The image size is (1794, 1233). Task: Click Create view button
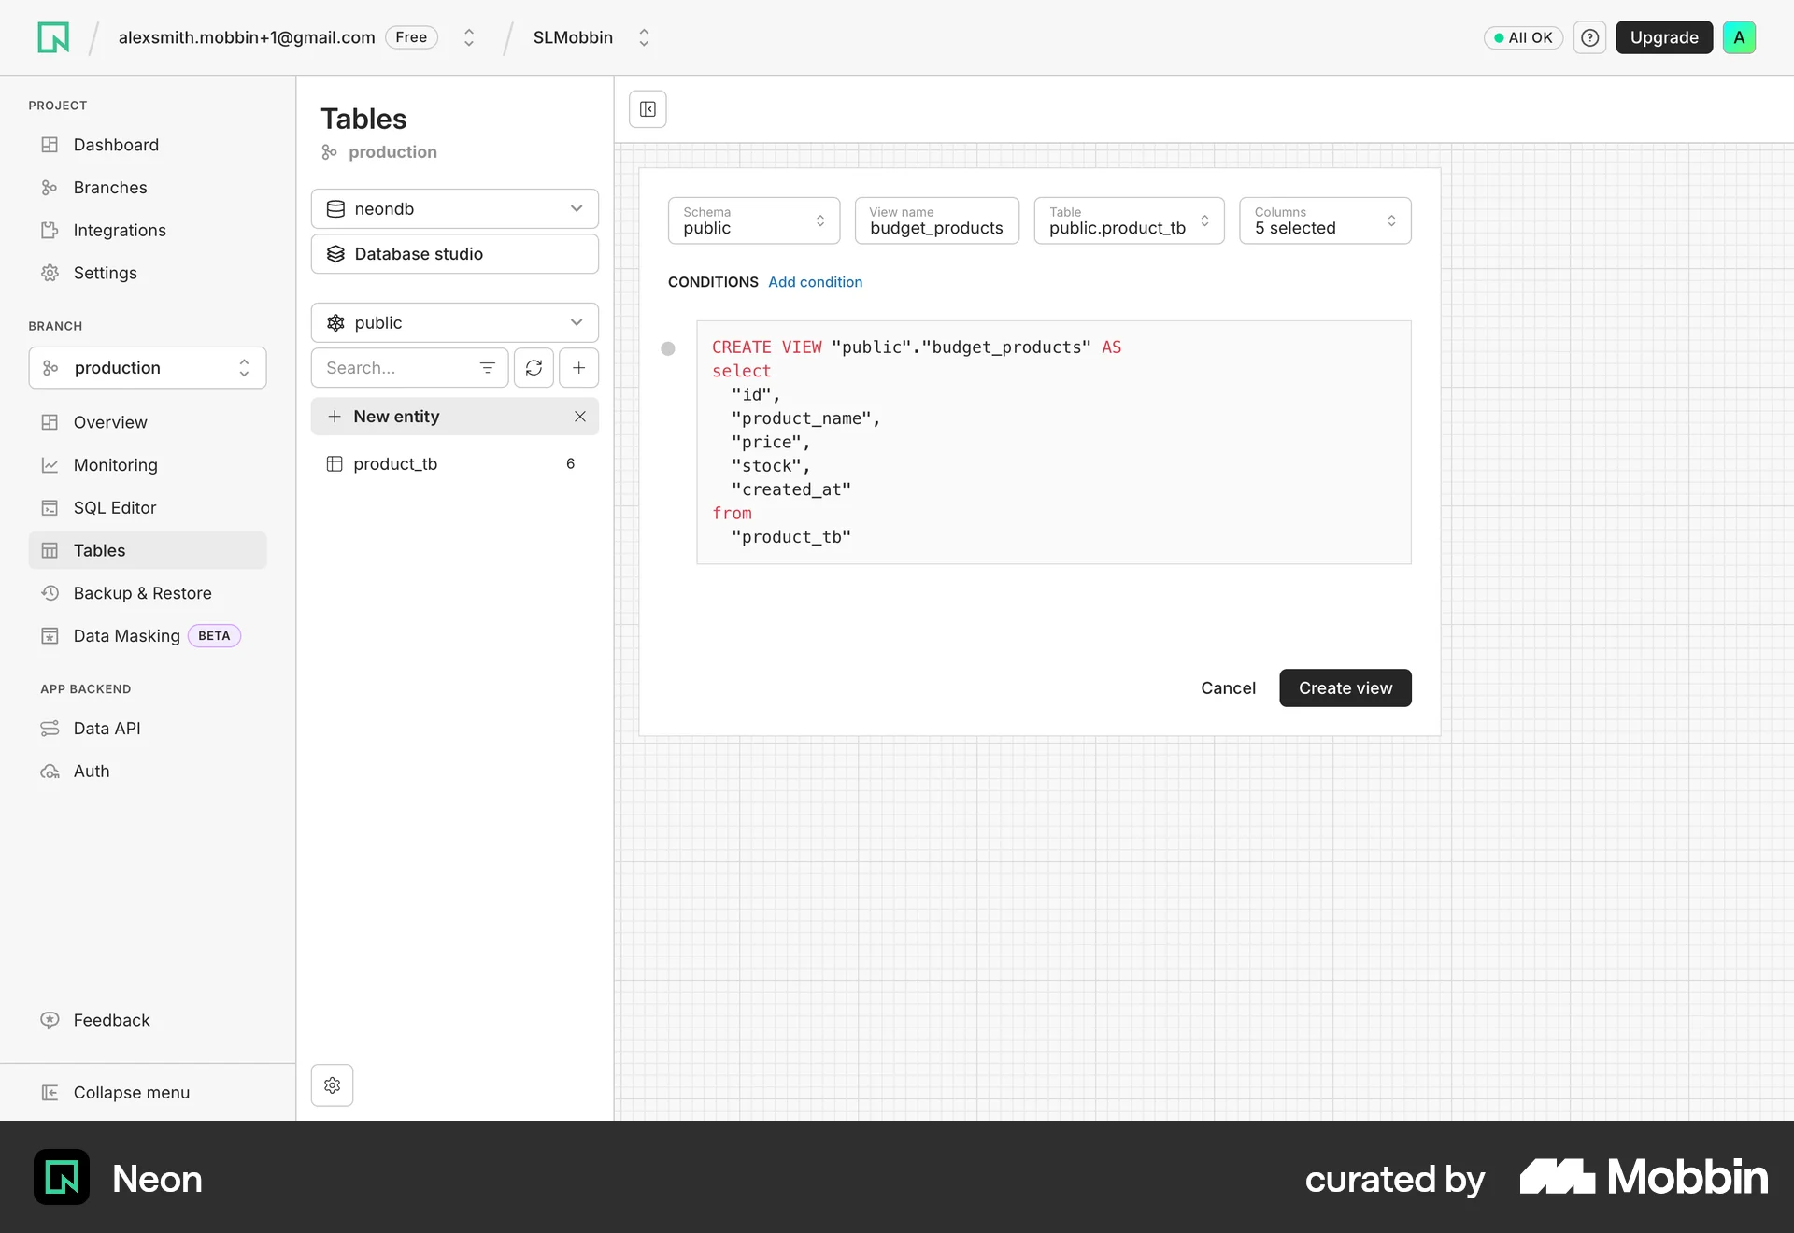[1345, 688]
